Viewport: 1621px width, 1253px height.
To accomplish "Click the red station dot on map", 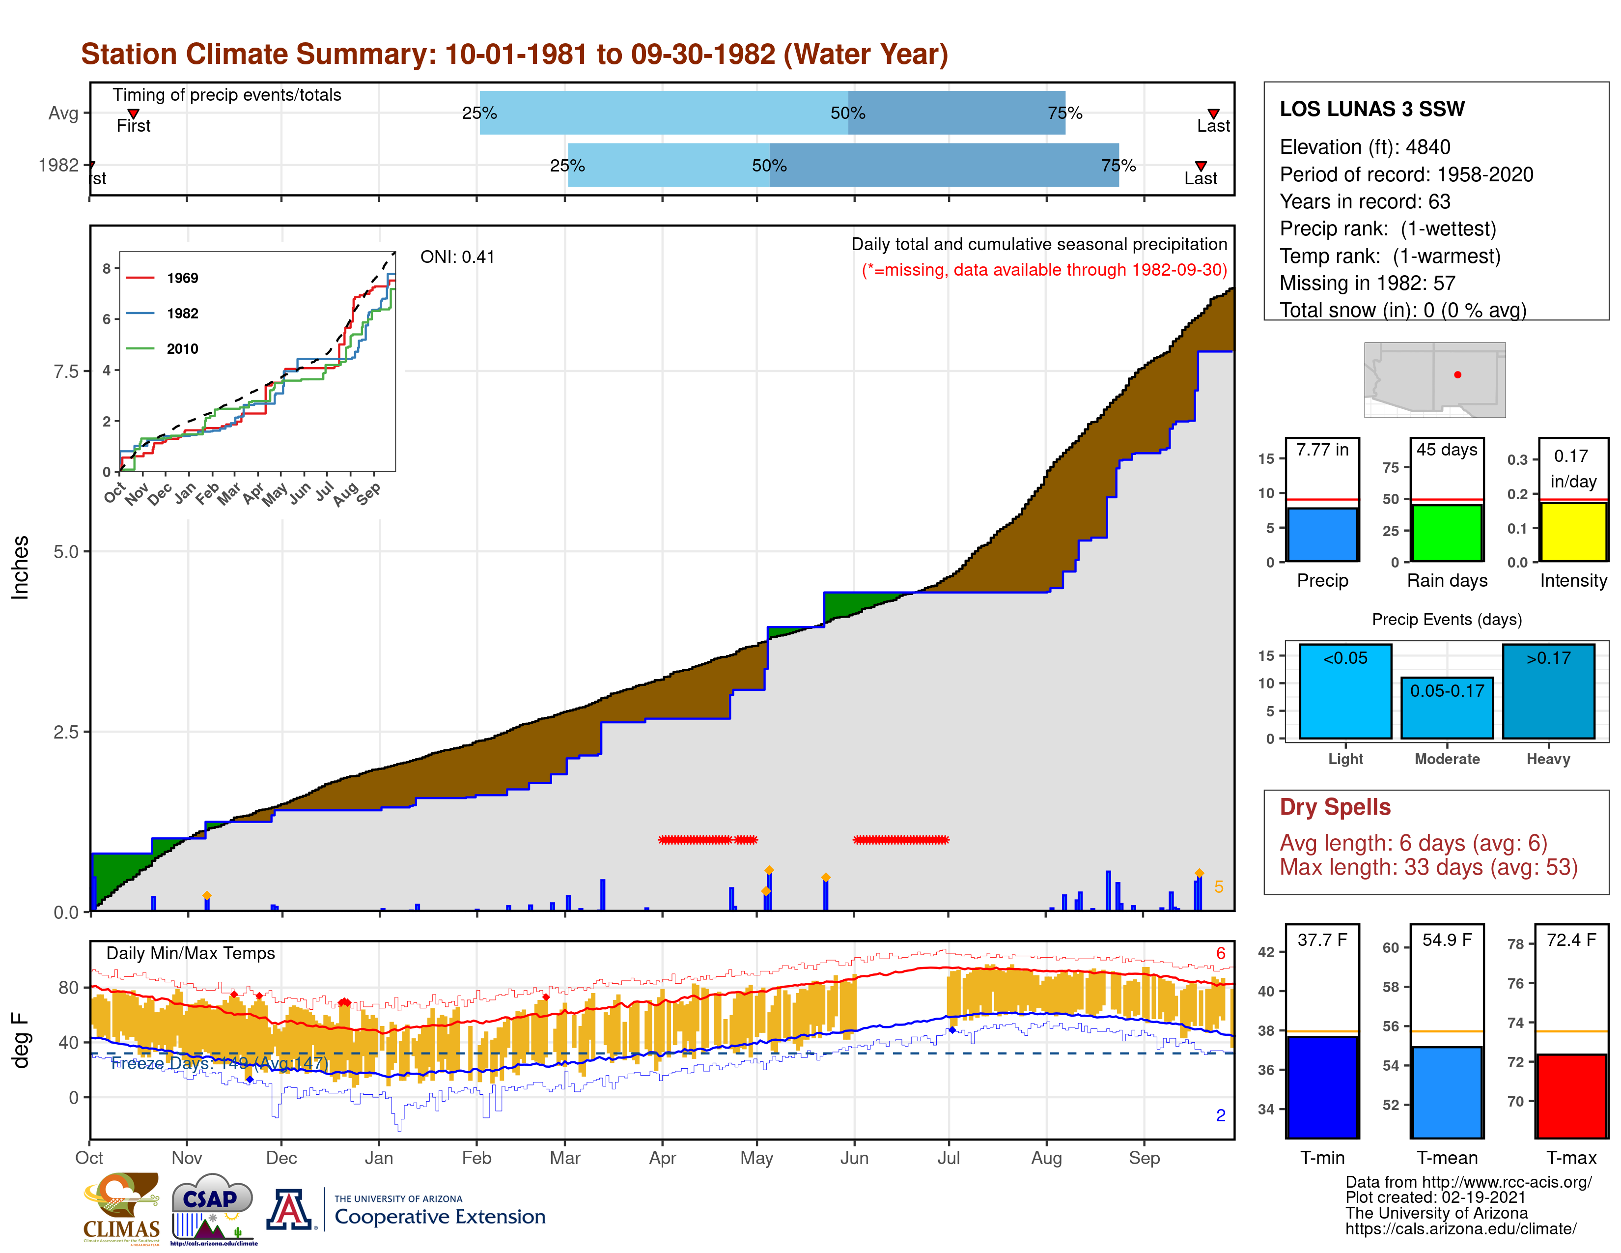I will point(1458,375).
